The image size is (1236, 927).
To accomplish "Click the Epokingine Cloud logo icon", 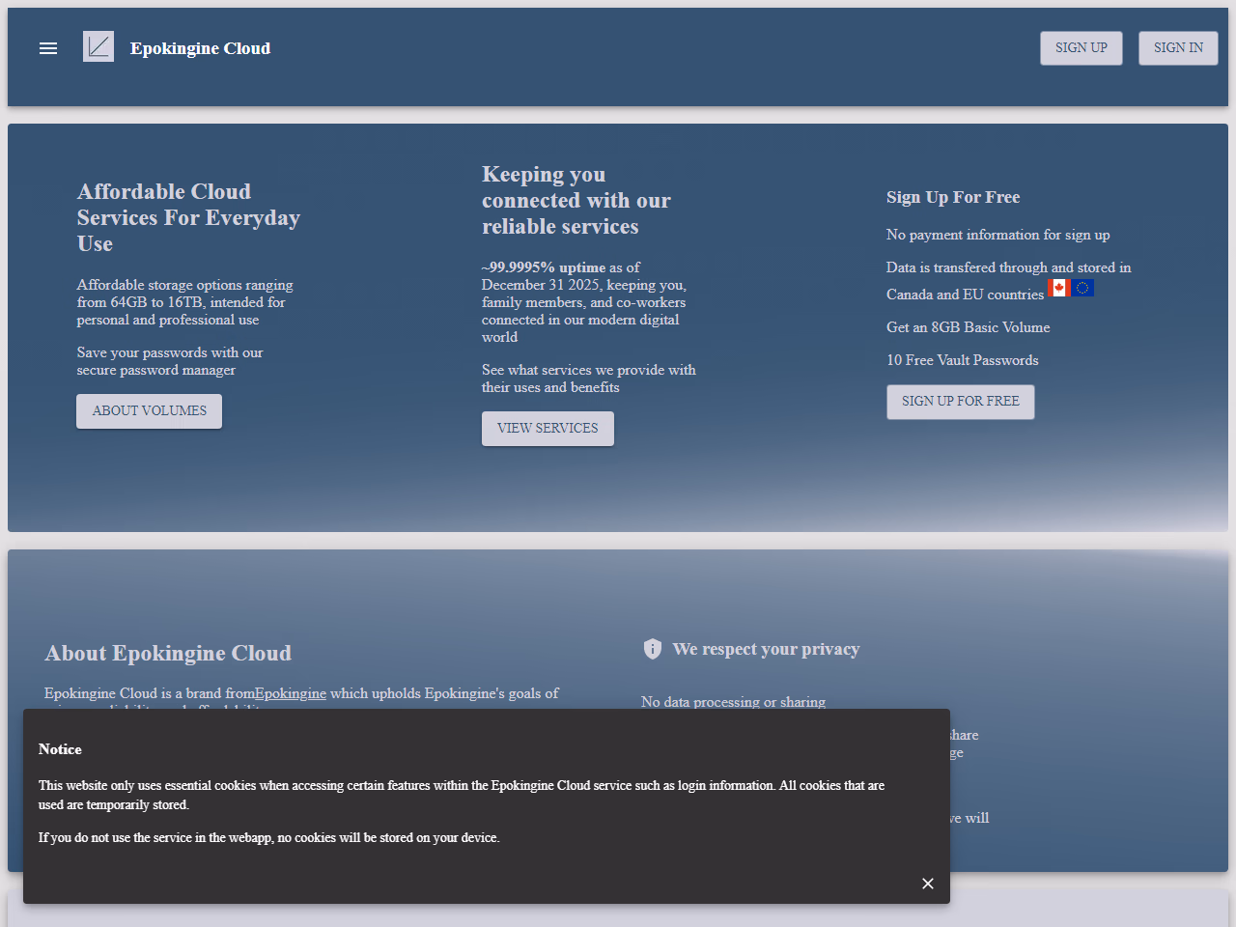I will [98, 46].
